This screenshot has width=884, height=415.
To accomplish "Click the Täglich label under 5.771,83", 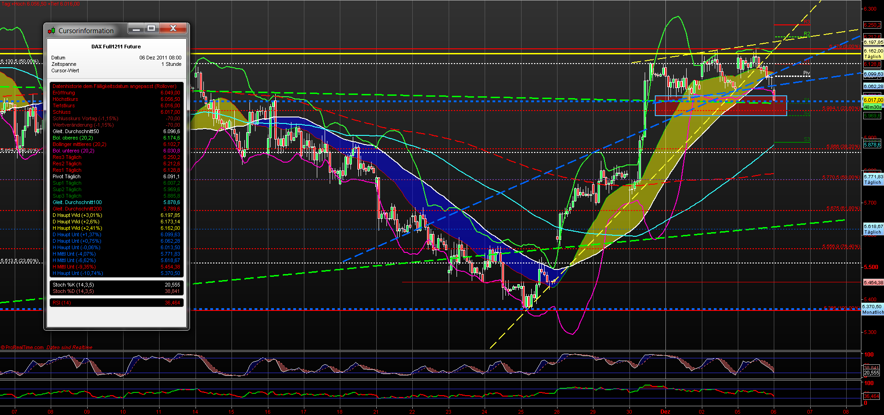I will tap(872, 182).
